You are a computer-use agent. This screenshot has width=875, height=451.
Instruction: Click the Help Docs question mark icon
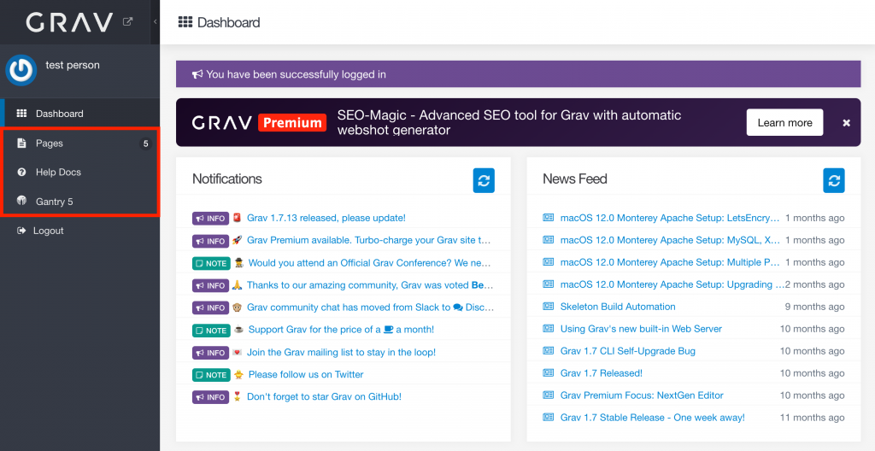[21, 172]
